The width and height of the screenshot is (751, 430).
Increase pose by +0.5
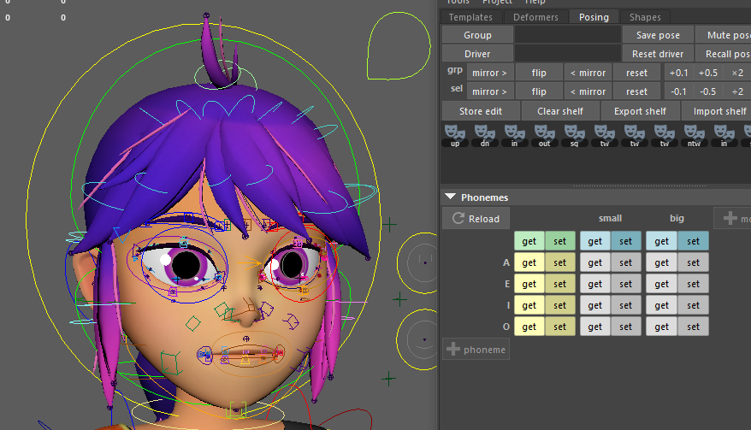coord(708,73)
